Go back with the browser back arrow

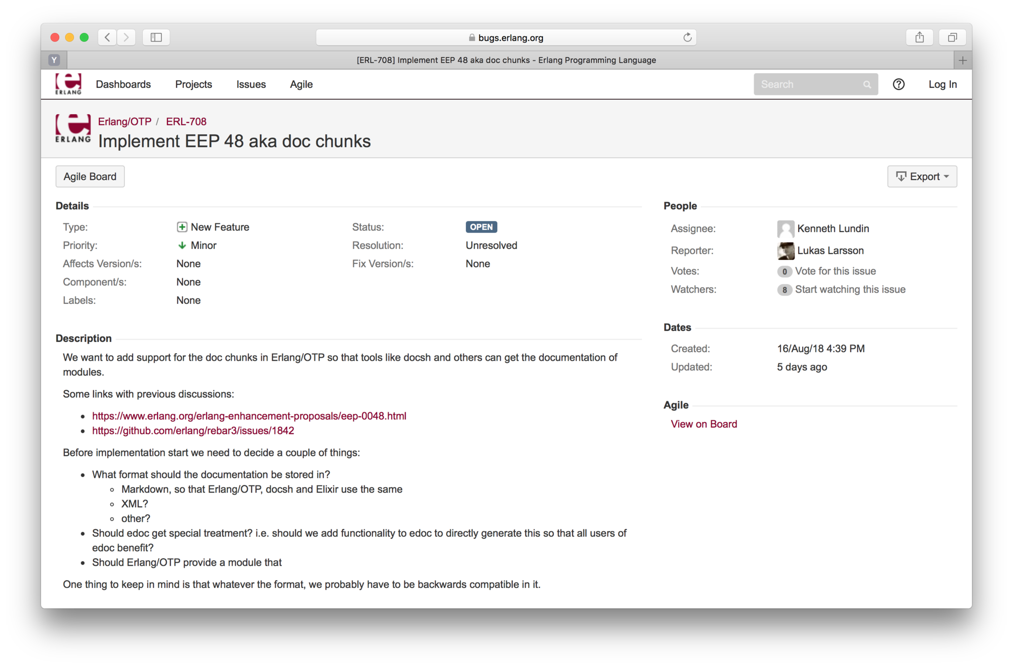pyautogui.click(x=107, y=38)
